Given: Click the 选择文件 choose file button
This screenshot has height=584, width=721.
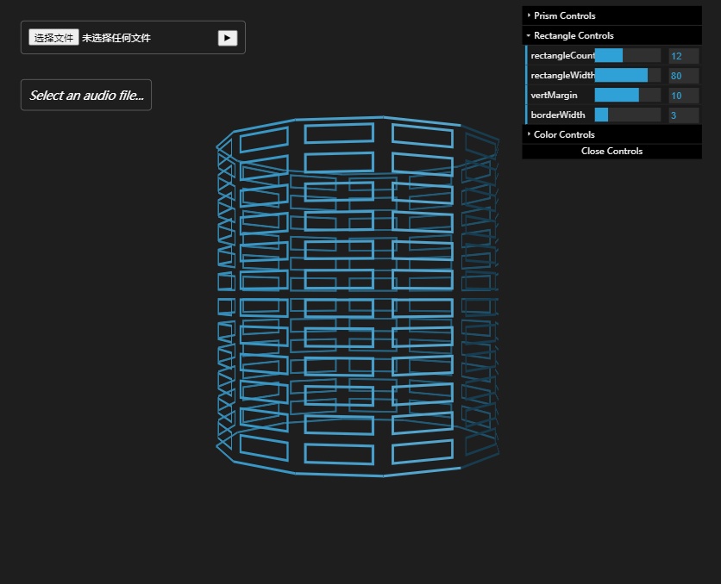Looking at the screenshot, I should click(x=53, y=38).
